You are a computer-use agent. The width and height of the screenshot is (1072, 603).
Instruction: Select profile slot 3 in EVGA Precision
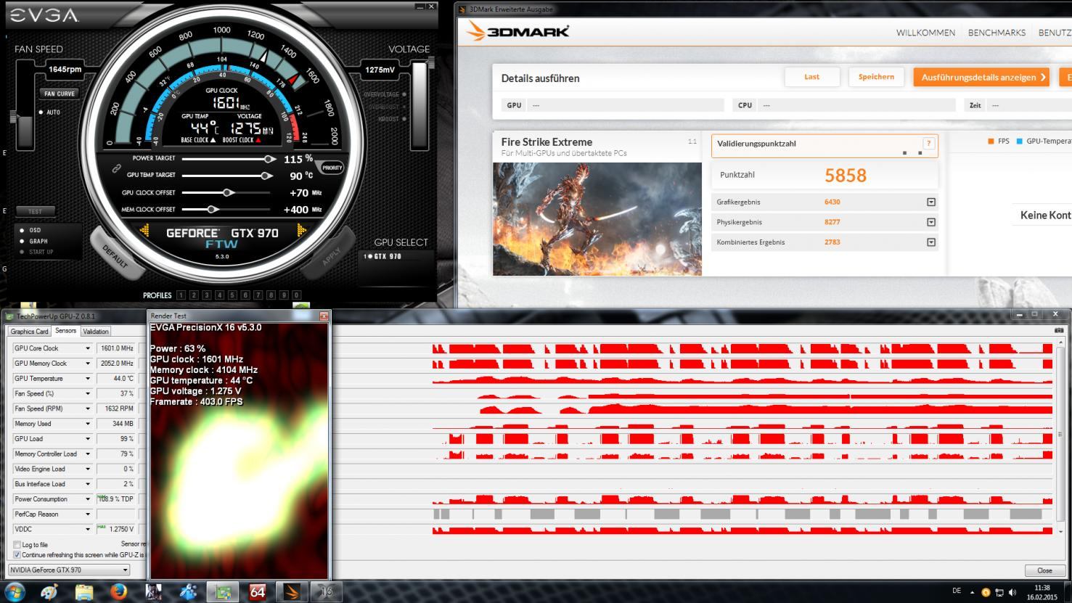click(x=207, y=295)
